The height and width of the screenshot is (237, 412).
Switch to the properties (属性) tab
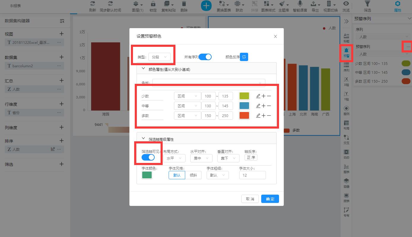397,6
